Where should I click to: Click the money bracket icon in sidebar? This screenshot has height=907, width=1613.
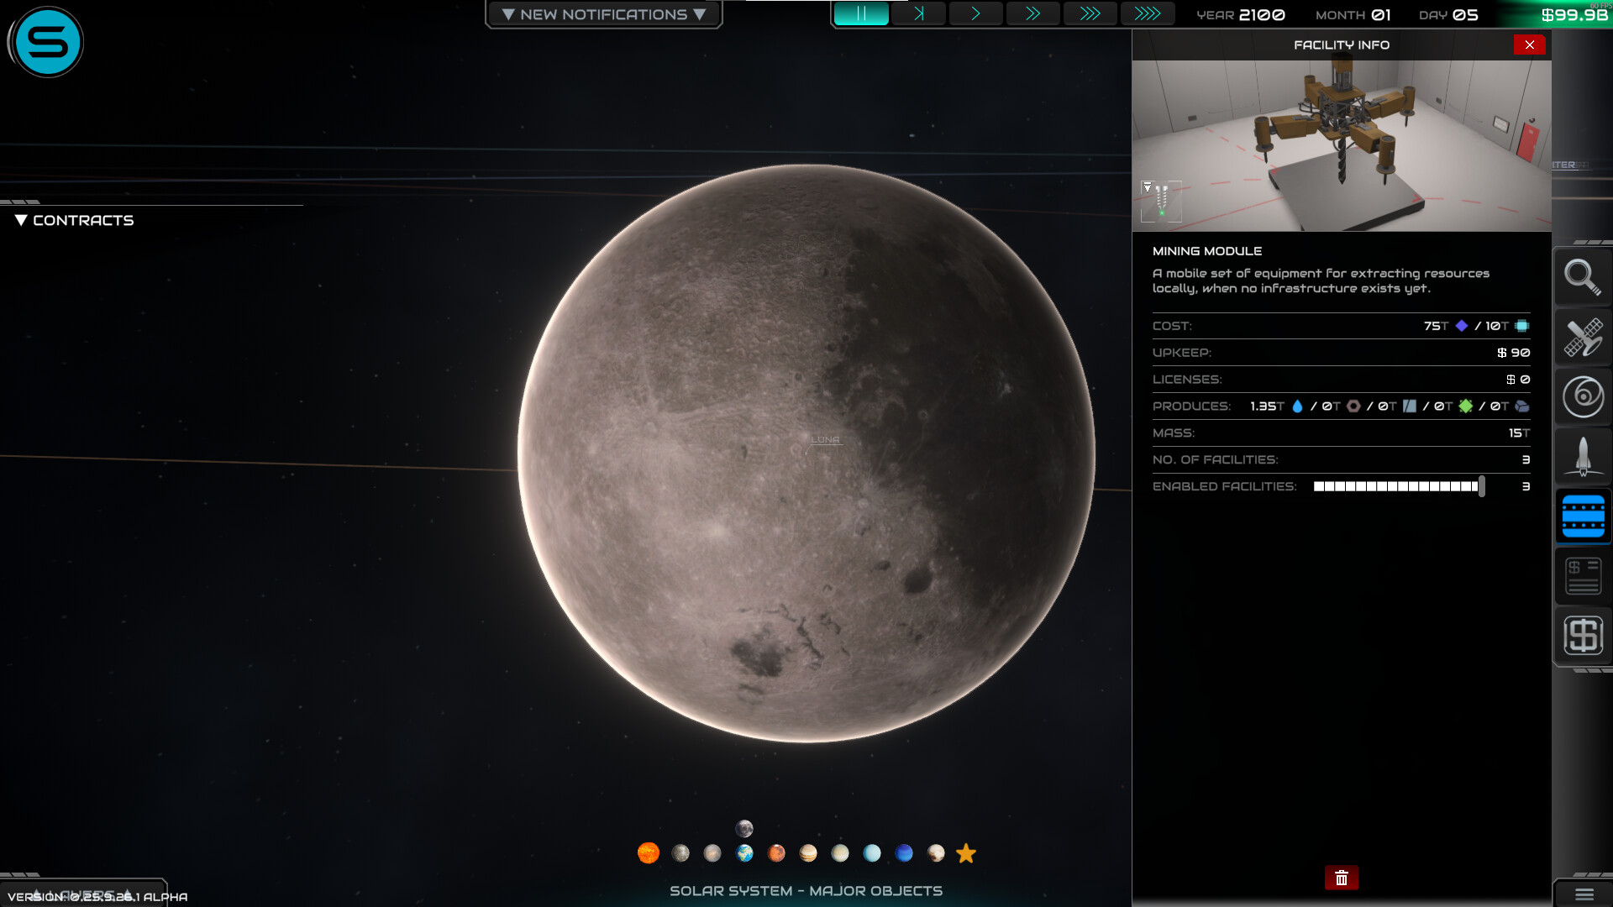click(x=1583, y=636)
